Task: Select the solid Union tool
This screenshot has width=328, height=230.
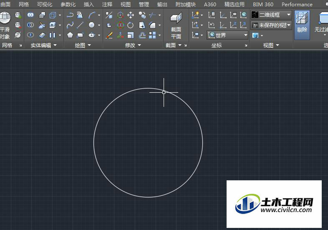Action: (x=30, y=15)
